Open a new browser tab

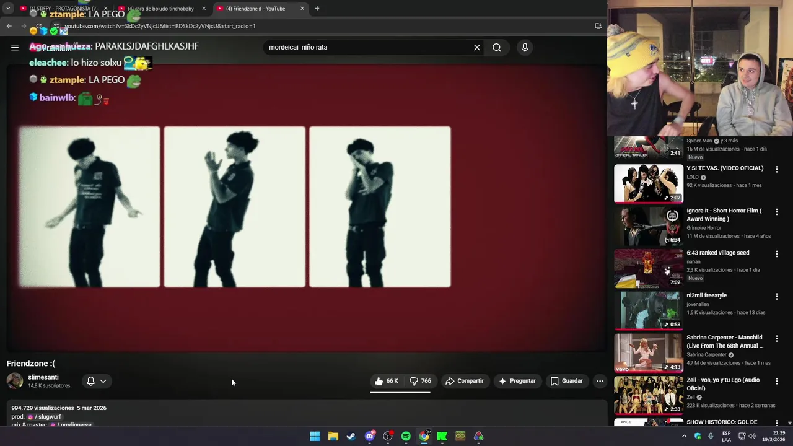[x=317, y=9]
